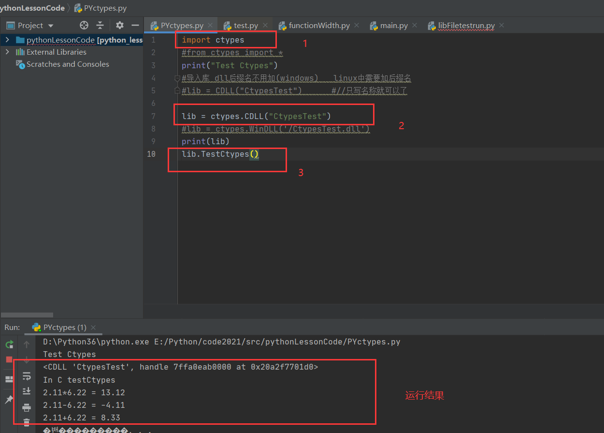This screenshot has height=433, width=604.
Task: Select opened file using Project crosshair icon
Action: (x=84, y=25)
